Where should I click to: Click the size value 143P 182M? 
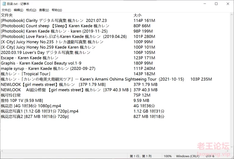[144, 74]
